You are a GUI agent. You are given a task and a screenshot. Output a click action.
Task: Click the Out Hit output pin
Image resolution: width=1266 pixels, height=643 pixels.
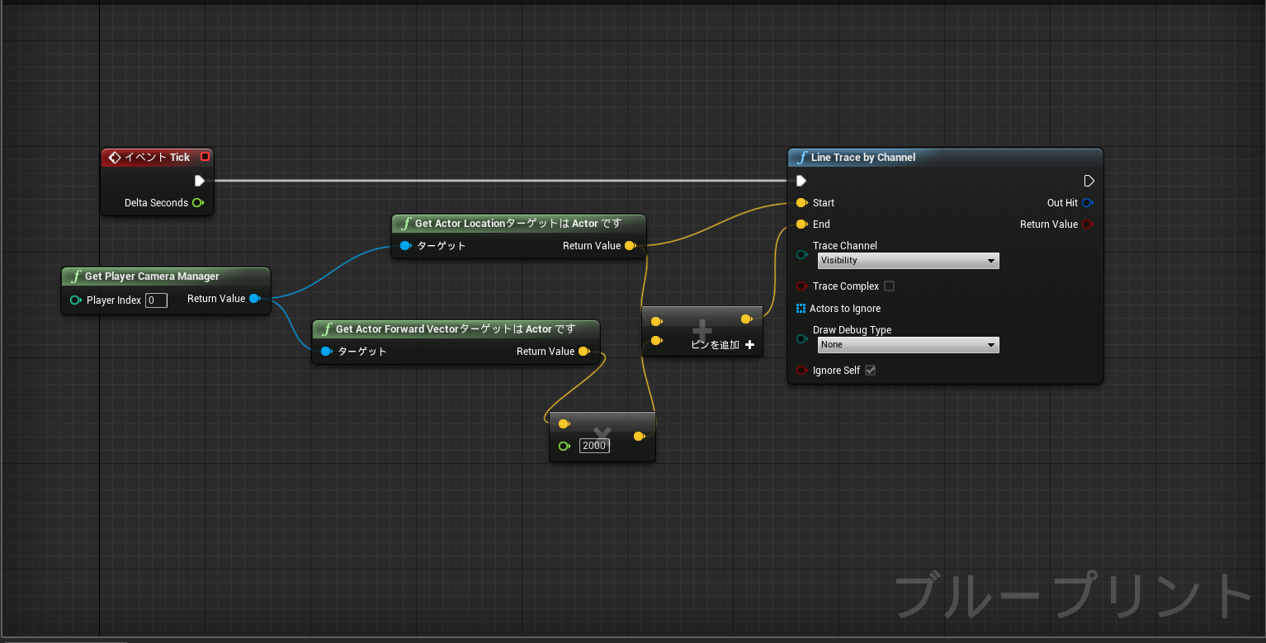pyautogui.click(x=1088, y=203)
